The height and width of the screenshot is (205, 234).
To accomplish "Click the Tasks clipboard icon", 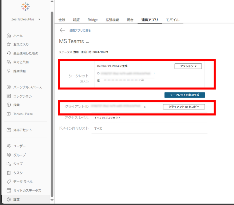I will (x=9, y=173).
